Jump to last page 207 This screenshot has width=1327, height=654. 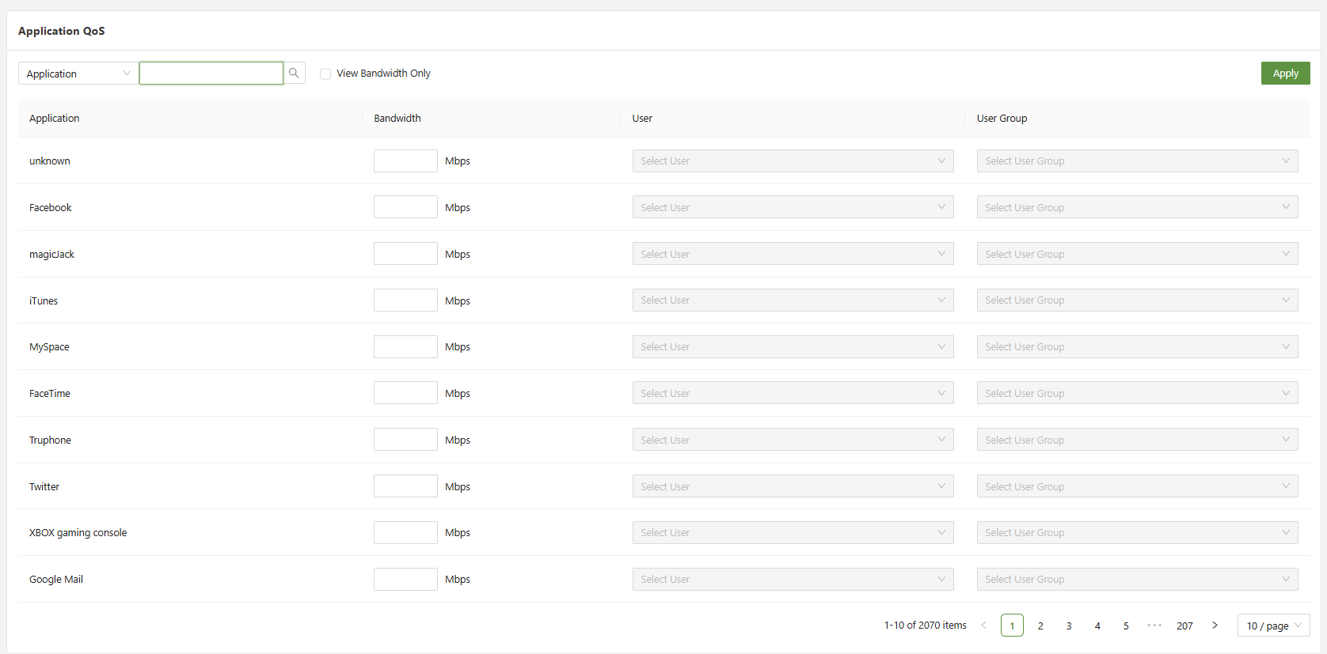1184,626
